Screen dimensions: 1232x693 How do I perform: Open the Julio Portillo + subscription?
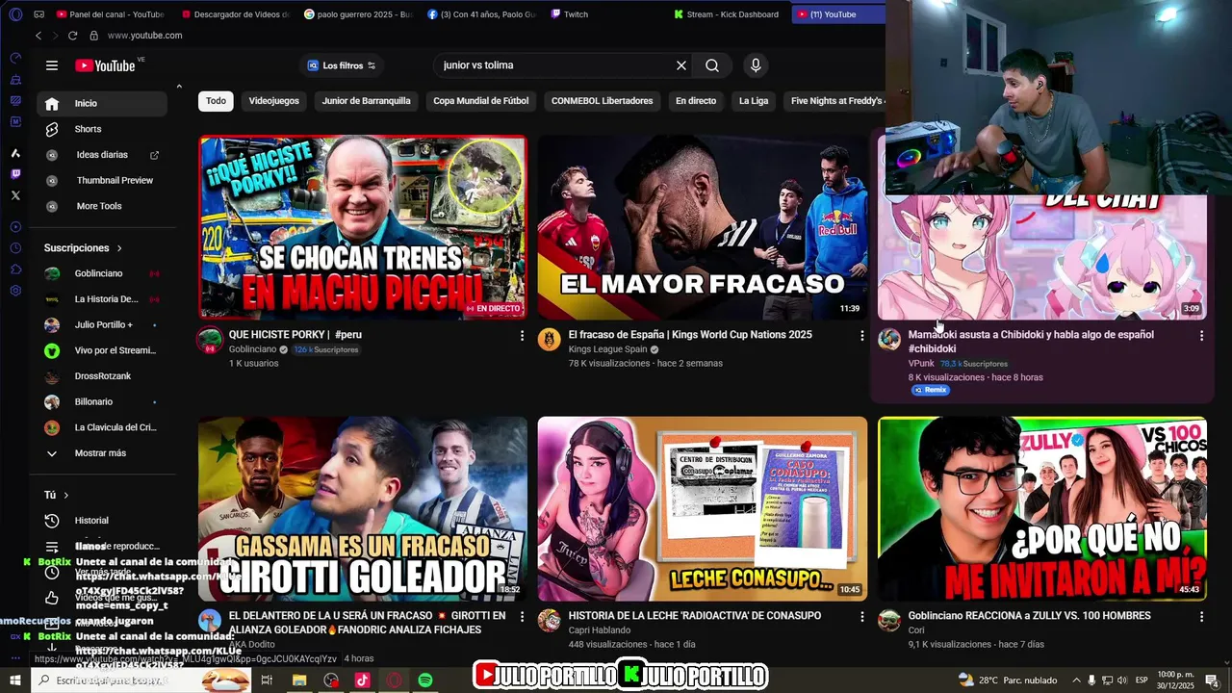[102, 324]
